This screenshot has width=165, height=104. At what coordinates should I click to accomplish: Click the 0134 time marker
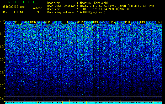pyautogui.click(x=65, y=22)
